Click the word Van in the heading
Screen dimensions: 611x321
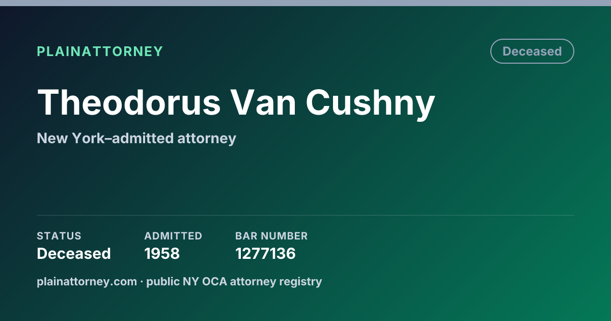pos(264,102)
